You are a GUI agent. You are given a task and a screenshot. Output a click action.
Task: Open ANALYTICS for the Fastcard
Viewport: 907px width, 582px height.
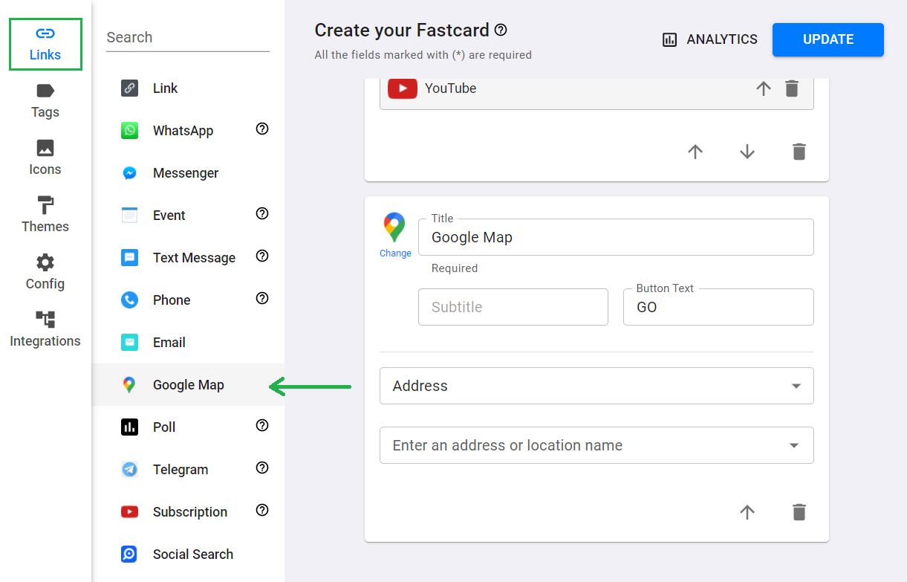click(x=709, y=39)
